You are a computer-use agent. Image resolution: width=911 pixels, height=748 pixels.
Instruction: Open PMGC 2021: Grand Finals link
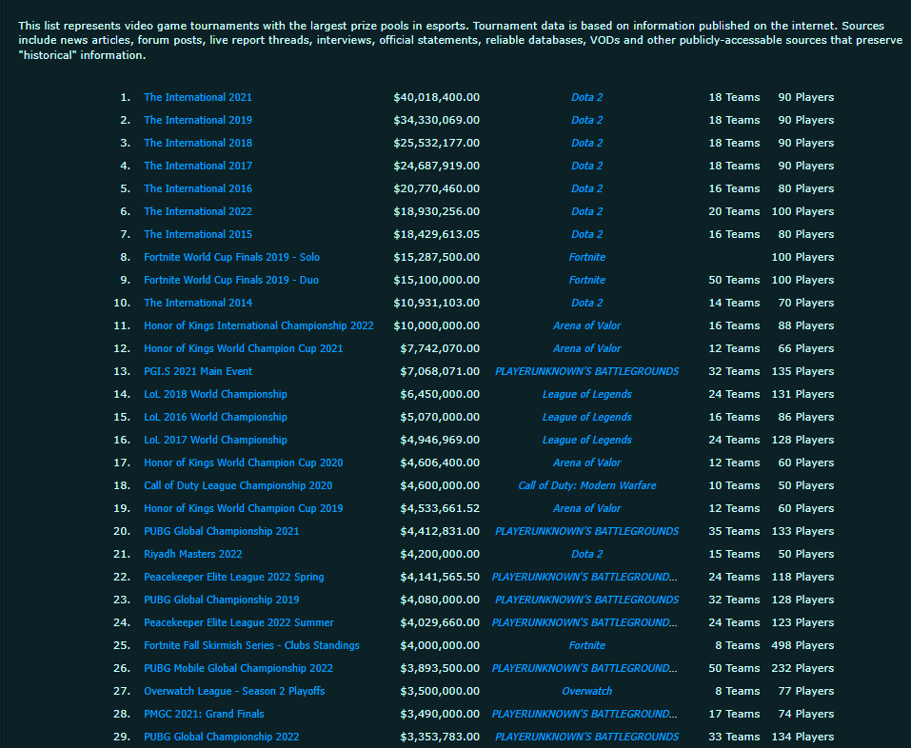click(204, 714)
